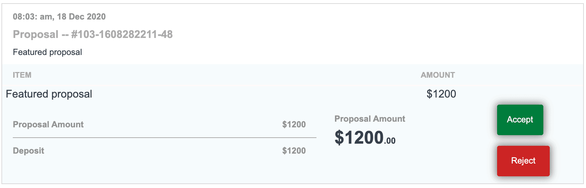
Task: Click the $1200 Deposit value
Action: 294,151
